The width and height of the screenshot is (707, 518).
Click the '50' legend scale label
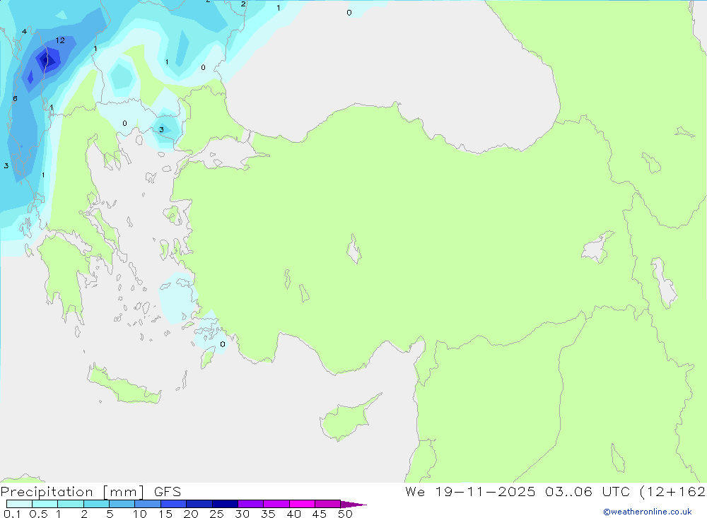point(346,514)
